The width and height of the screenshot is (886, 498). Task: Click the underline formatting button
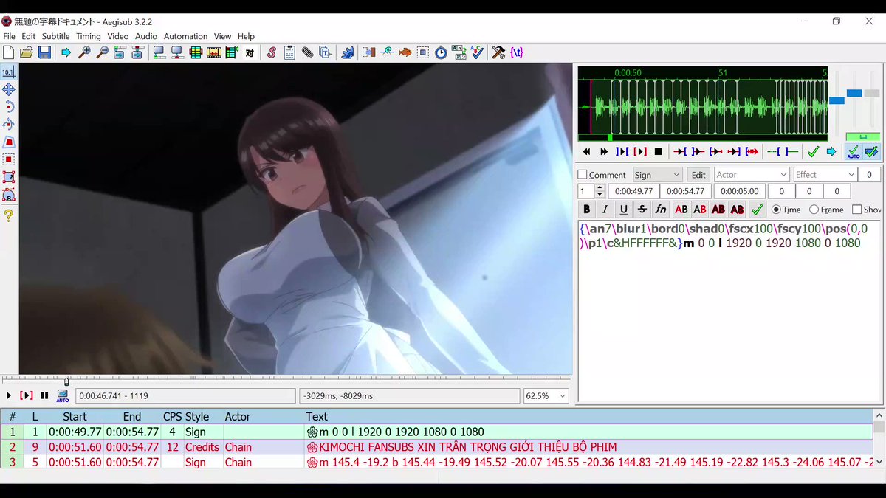click(624, 210)
